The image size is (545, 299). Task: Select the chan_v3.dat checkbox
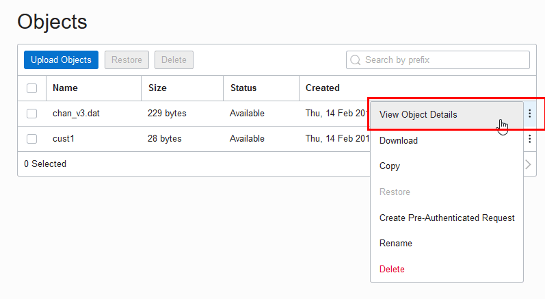[31, 114]
